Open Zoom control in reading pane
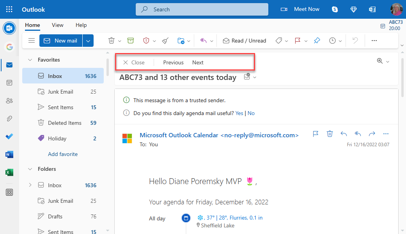 [x=383, y=61]
